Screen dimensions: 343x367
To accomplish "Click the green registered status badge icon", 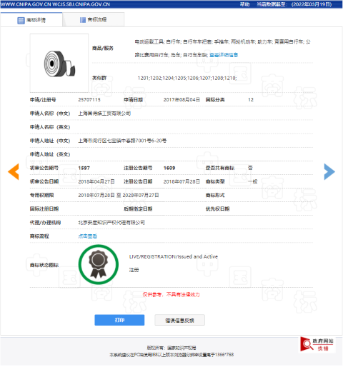I will click(99, 264).
